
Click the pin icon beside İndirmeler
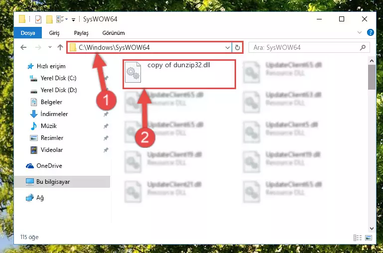[x=106, y=114]
